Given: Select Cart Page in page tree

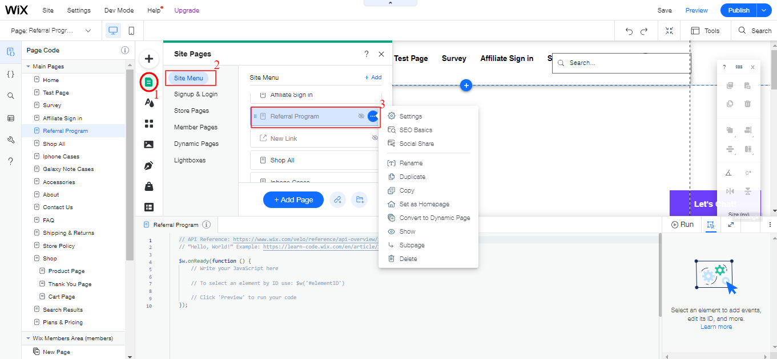Looking at the screenshot, I should [61, 297].
